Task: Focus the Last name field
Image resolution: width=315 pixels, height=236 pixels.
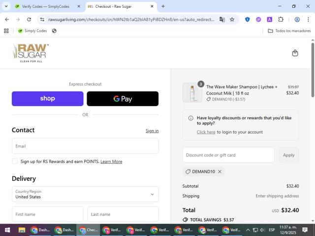Action: click(x=123, y=214)
